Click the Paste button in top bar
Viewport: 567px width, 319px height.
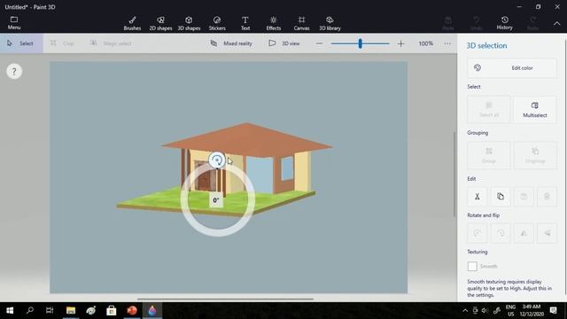click(448, 23)
